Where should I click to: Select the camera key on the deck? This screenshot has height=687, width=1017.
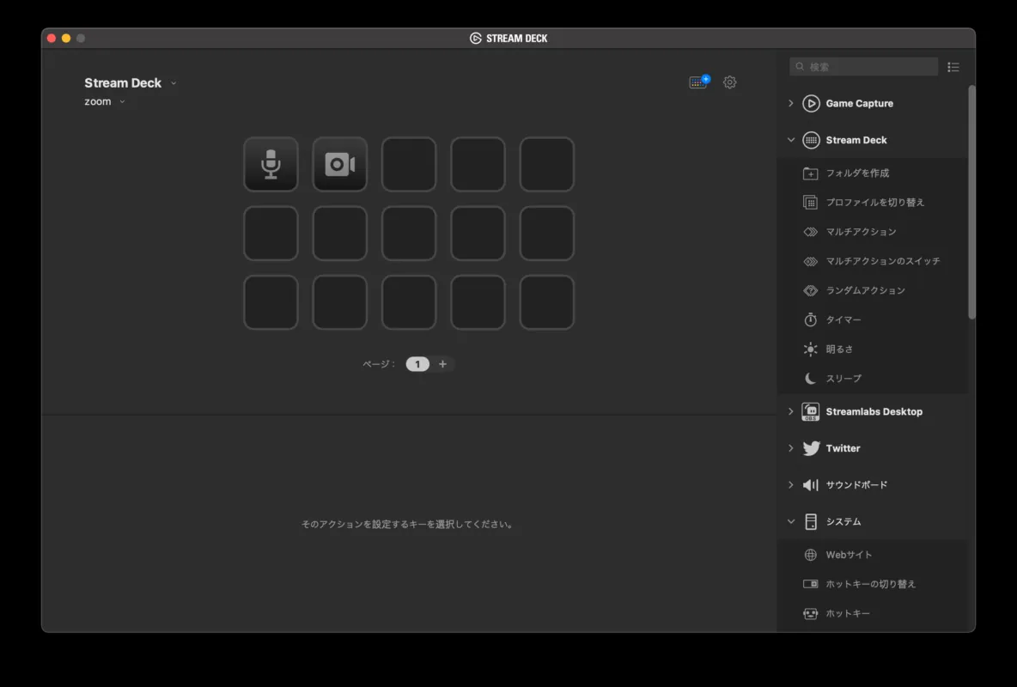pos(340,164)
